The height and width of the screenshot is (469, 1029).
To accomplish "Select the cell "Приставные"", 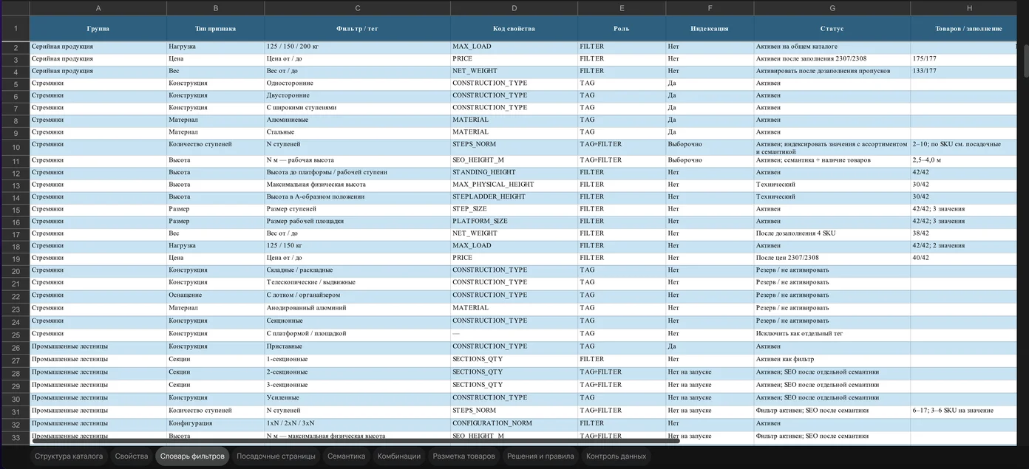I will [x=358, y=346].
